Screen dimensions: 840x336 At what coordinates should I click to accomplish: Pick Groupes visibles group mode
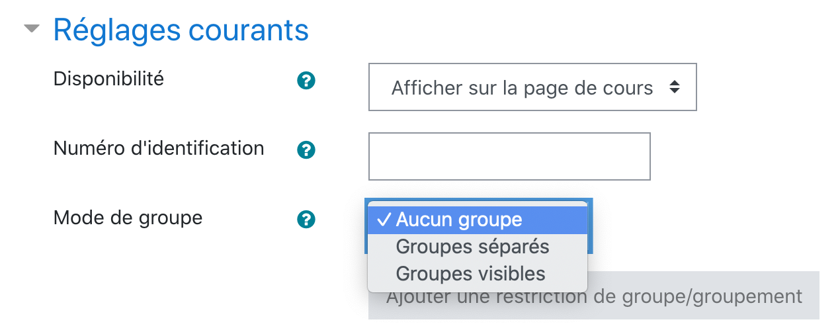click(470, 274)
